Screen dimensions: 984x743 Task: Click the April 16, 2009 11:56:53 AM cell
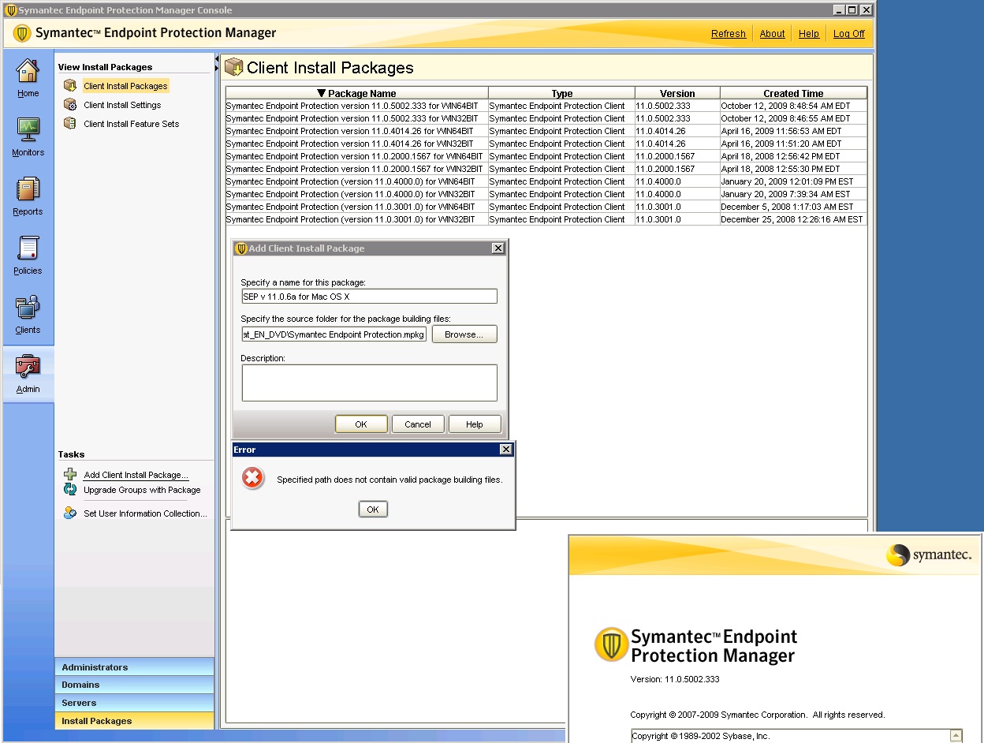coord(793,131)
